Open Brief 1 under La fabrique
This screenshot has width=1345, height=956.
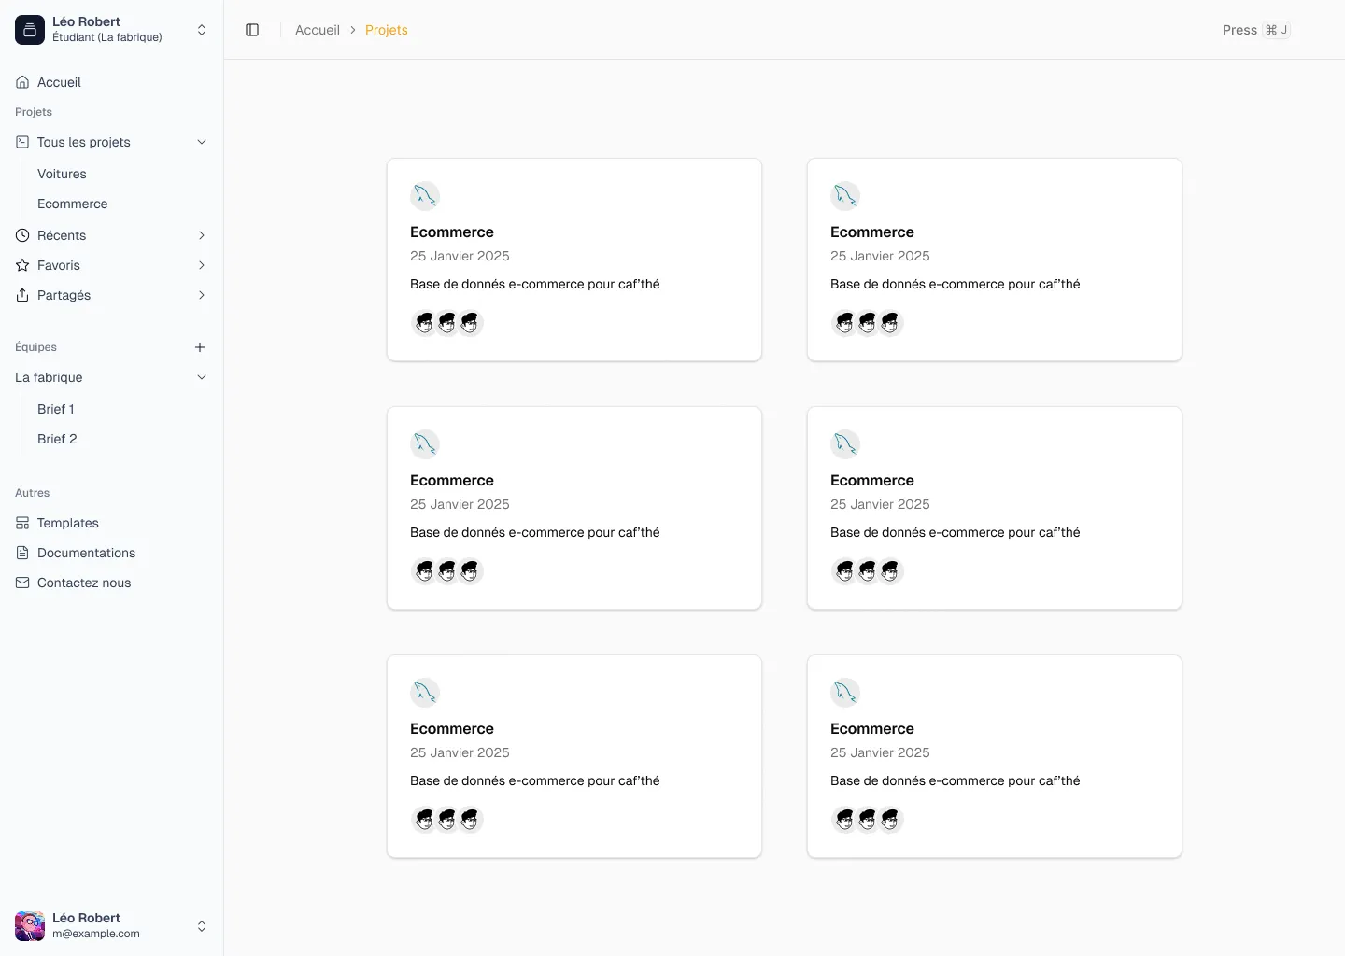56,409
